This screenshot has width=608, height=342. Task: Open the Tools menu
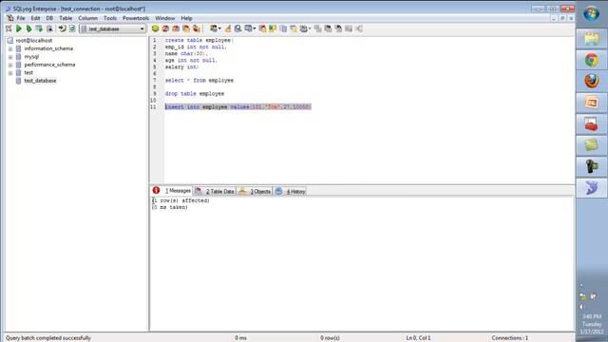coord(110,18)
